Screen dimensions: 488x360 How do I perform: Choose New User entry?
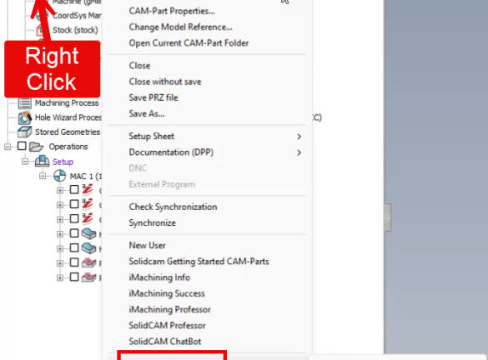147,246
